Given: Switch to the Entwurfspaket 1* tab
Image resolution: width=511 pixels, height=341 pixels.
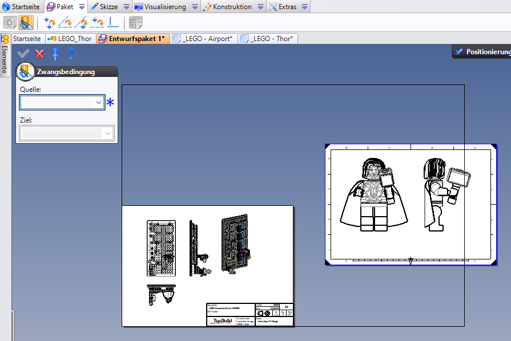Looking at the screenshot, I should 133,39.
